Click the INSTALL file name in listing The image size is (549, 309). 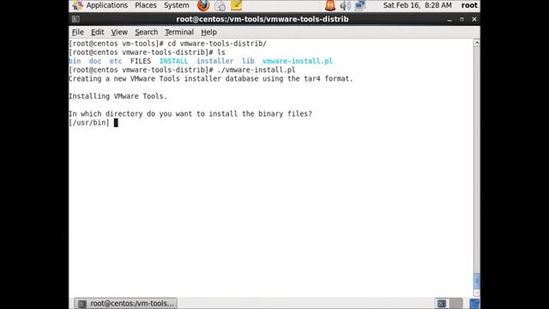pos(173,61)
